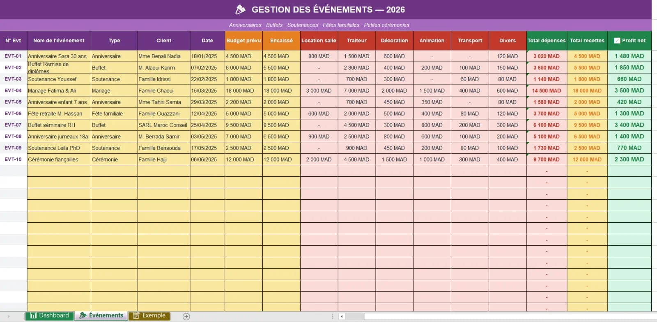Image resolution: width=657 pixels, height=322 pixels.
Task: Select the Famille Hajji client cell
Action: click(x=163, y=160)
